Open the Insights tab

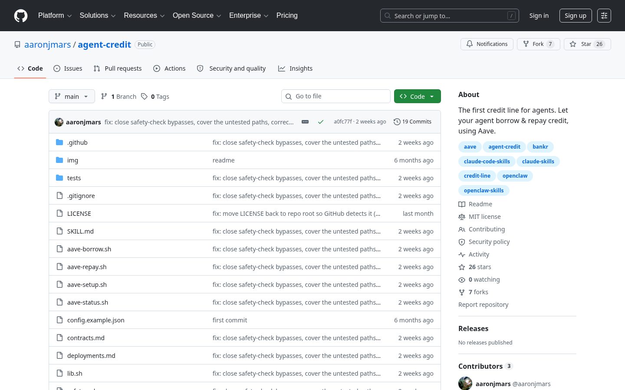[x=296, y=68]
